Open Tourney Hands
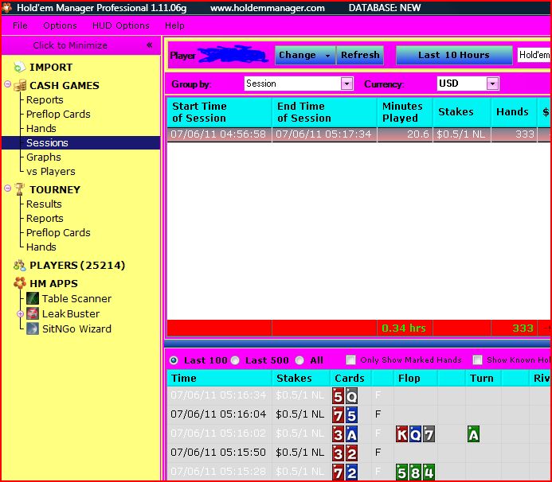Image resolution: width=552 pixels, height=482 pixels. point(41,247)
